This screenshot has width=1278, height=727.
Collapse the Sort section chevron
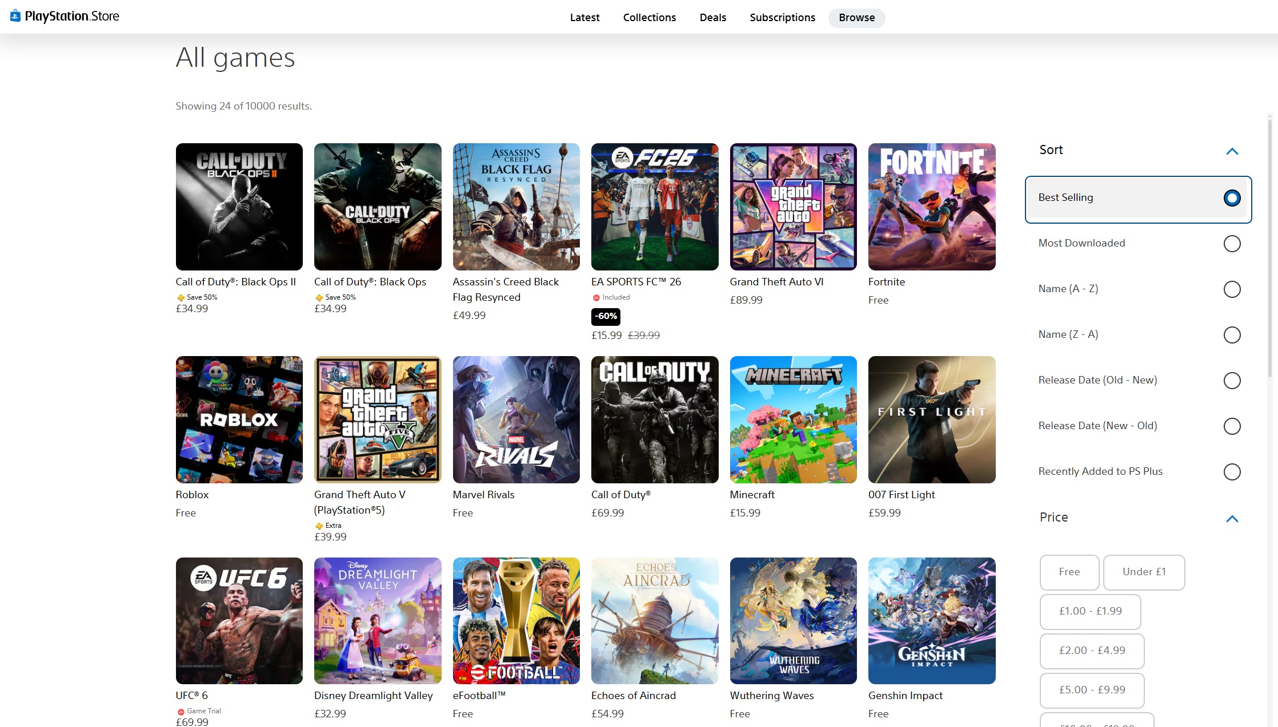coord(1232,151)
